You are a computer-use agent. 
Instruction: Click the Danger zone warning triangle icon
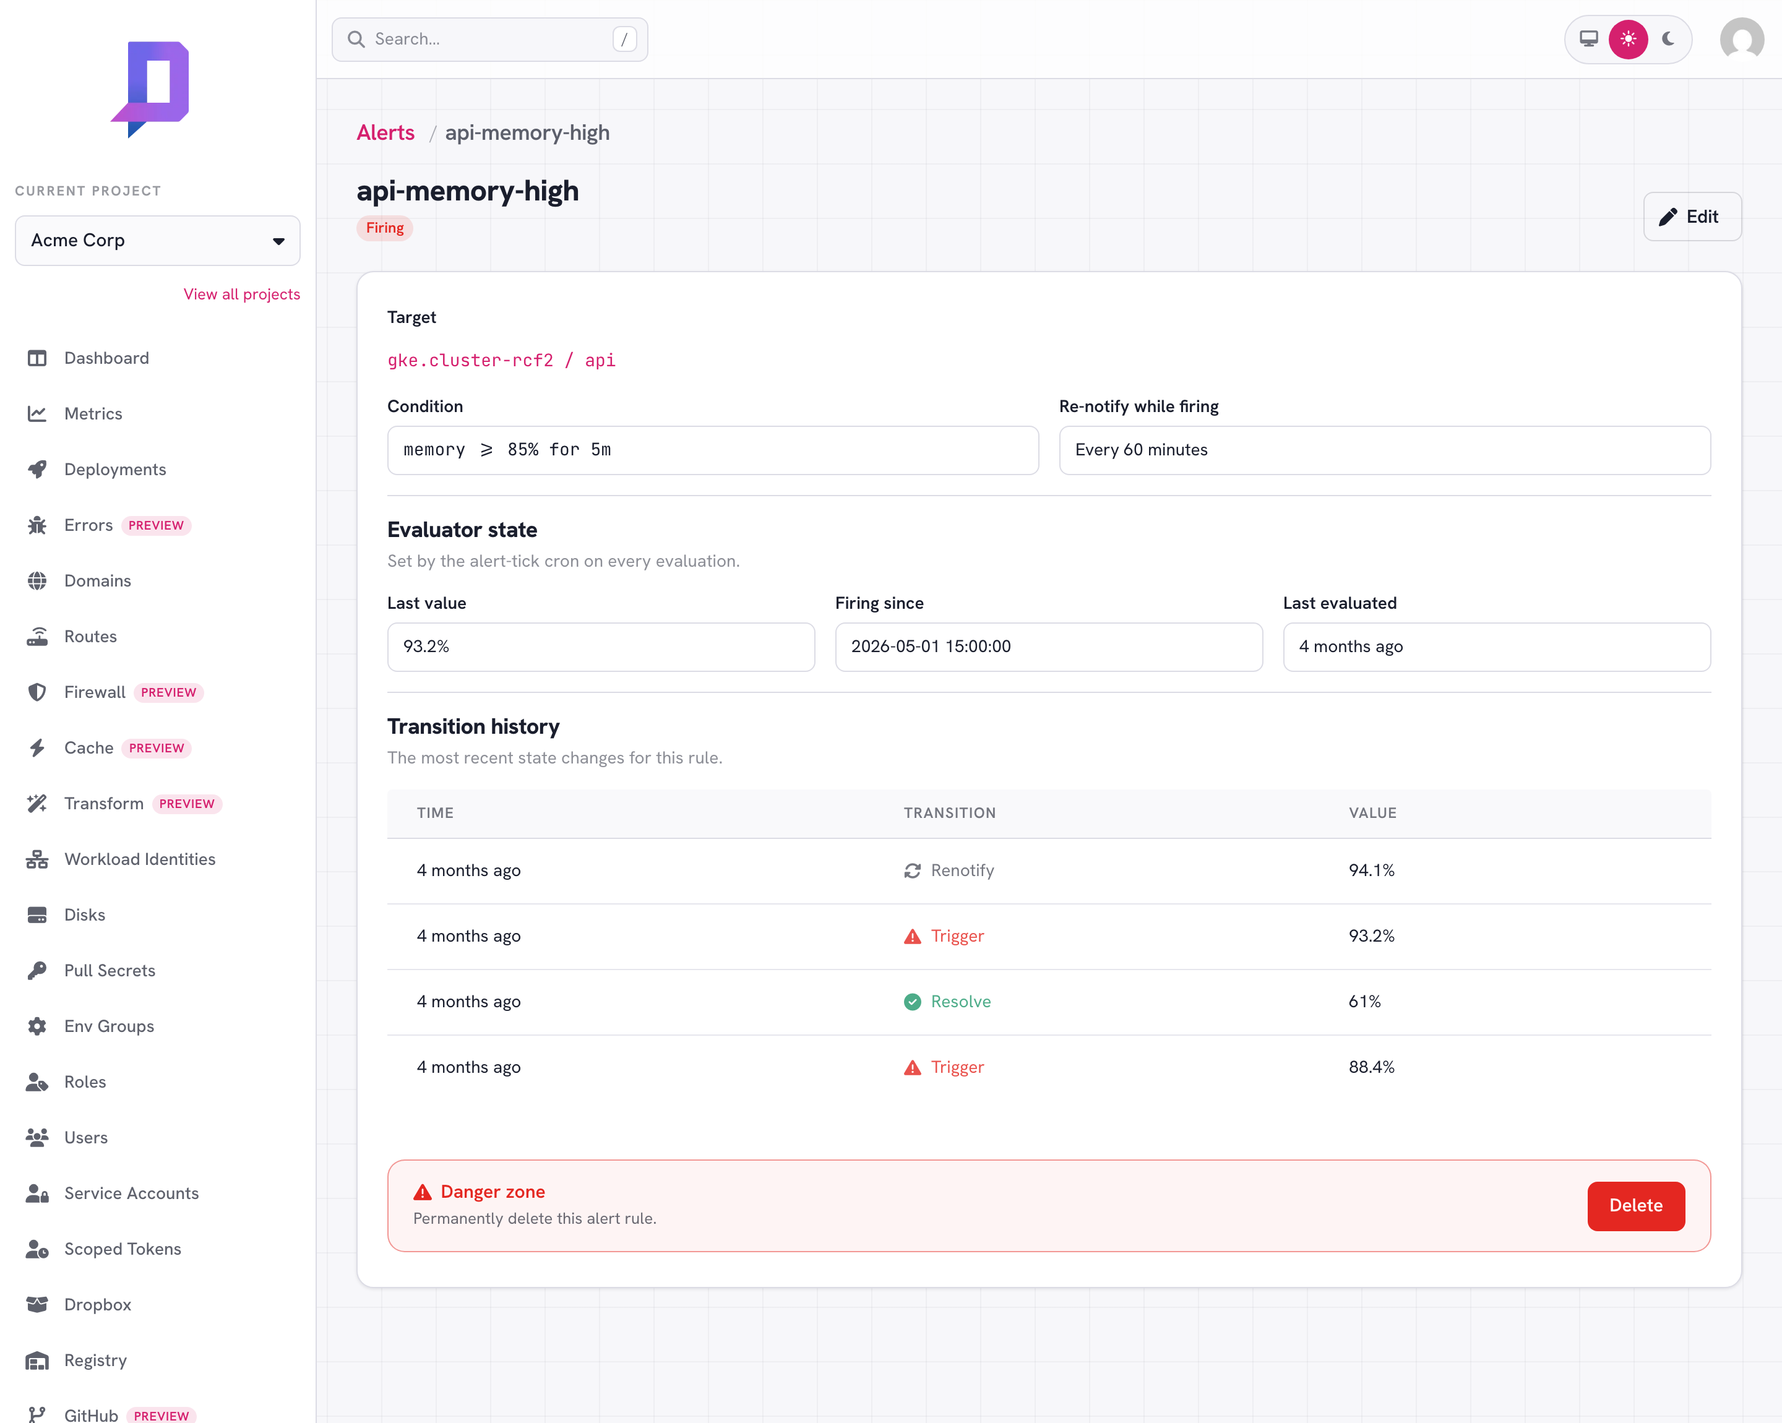(423, 1192)
